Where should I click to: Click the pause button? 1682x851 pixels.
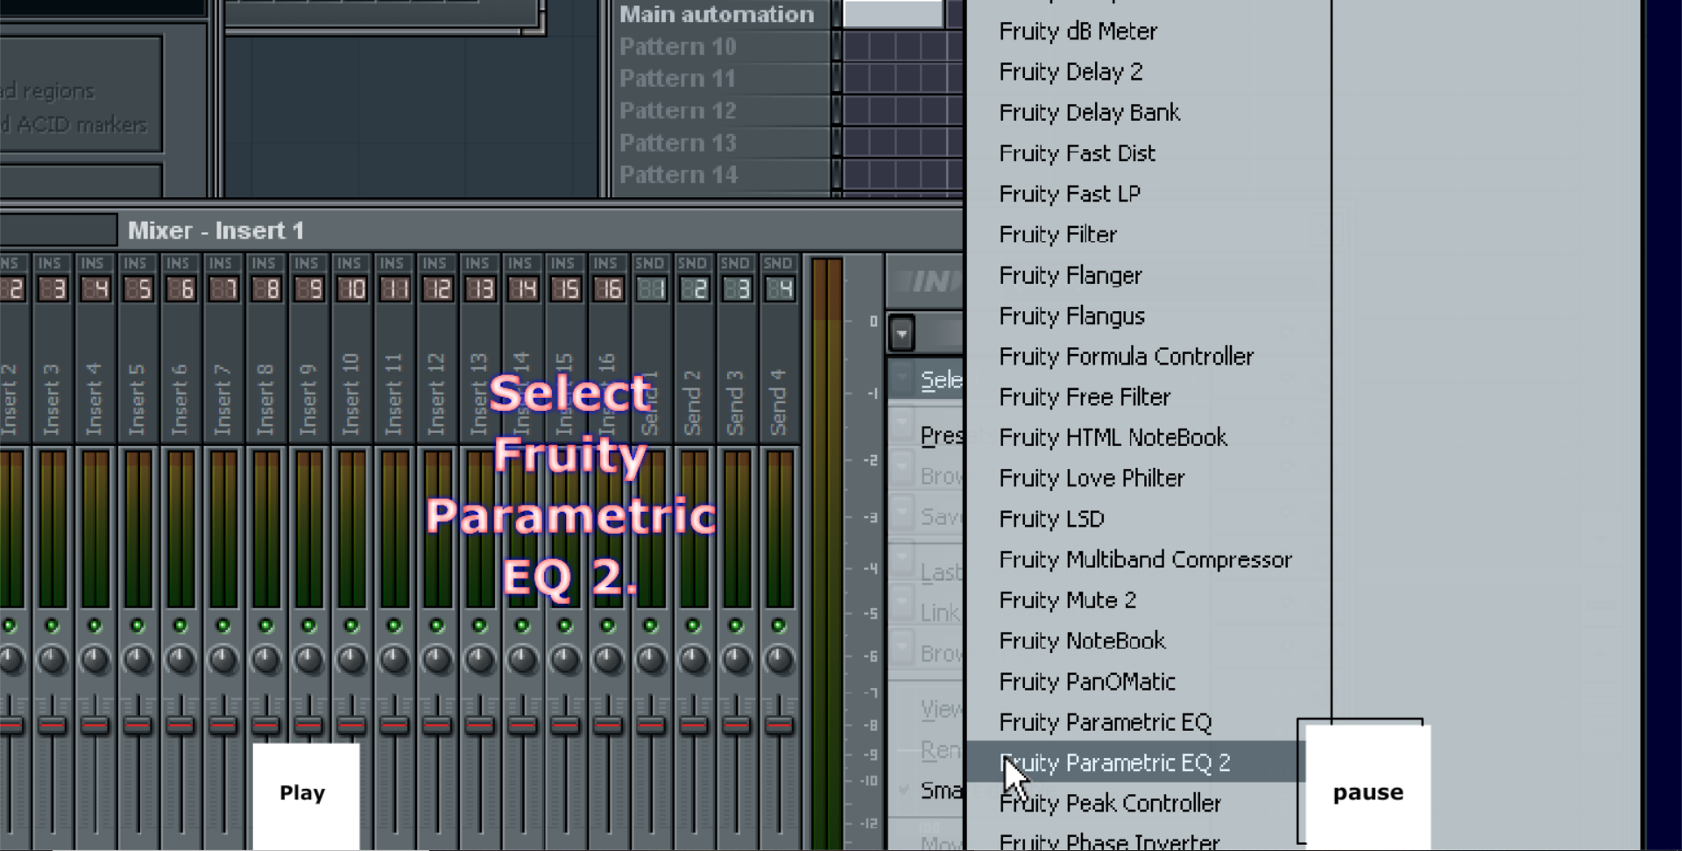1368,787
